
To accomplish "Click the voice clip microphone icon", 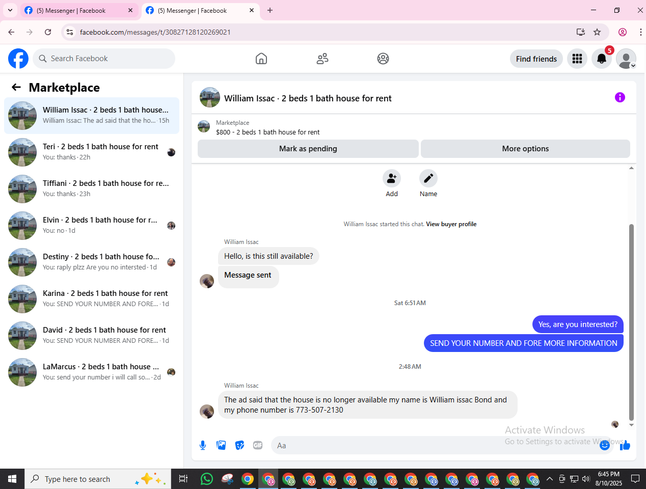I will [x=203, y=445].
